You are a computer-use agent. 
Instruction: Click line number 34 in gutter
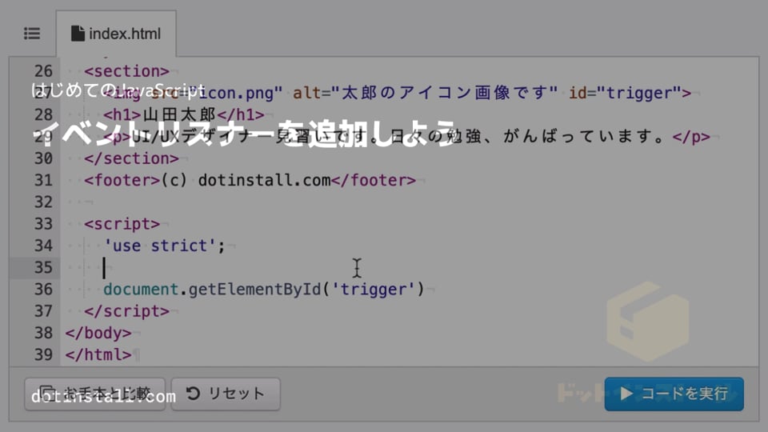coord(43,246)
